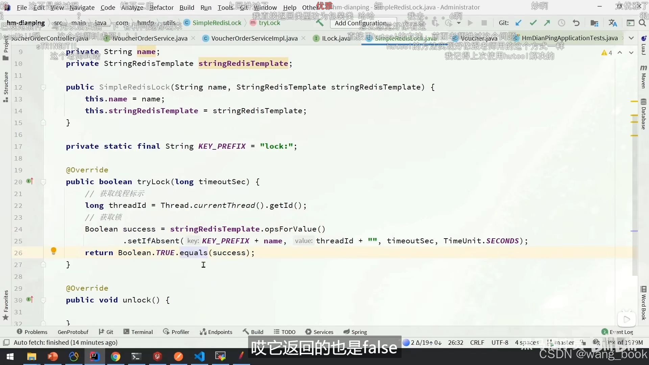Click the Git update project arrow icon

[x=518, y=23]
